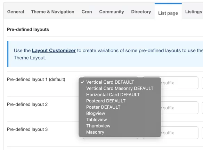Open the Listings tab
This screenshot has height=150, width=203.
click(194, 12)
